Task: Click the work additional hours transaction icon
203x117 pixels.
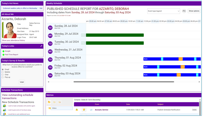Action: tap(5, 114)
